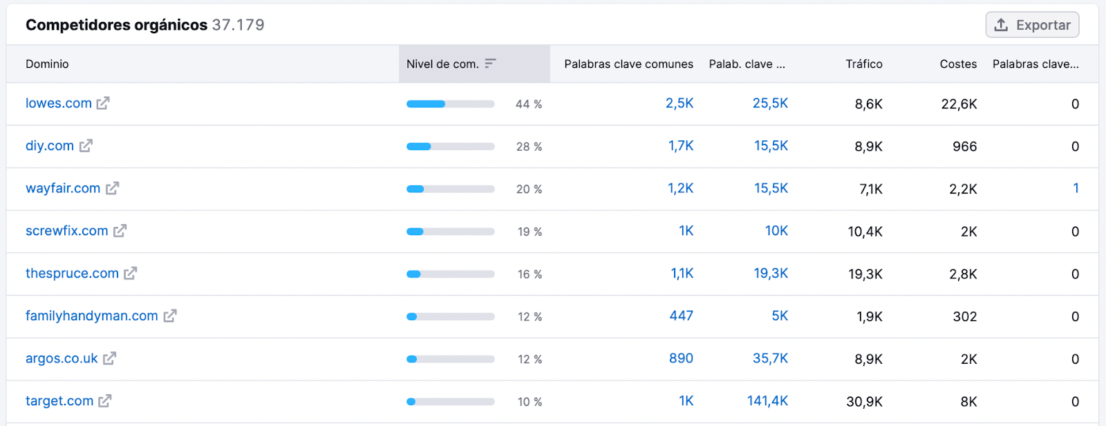Sort table by Tráfico column header
Screen dimensions: 1106x426
tap(863, 64)
